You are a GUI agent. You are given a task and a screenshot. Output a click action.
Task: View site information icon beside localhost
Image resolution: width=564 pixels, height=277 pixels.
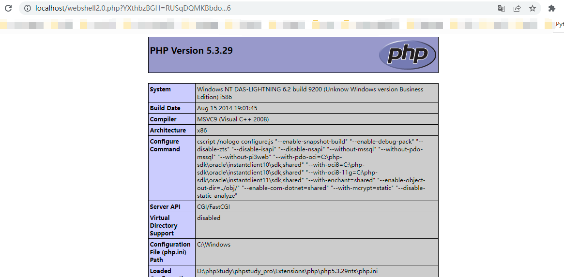[28, 8]
